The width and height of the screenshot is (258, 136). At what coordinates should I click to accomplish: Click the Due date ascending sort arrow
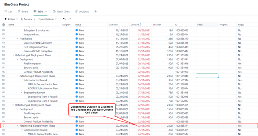(141, 25)
